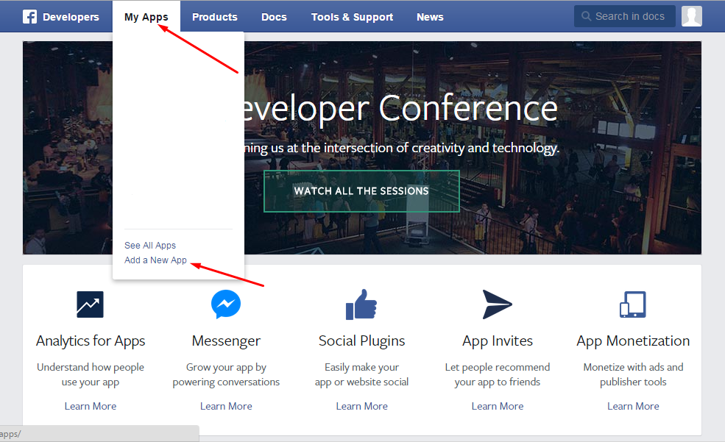725x442 pixels.
Task: Click 'Let people recommend your app to friends' text
Action: point(498,374)
